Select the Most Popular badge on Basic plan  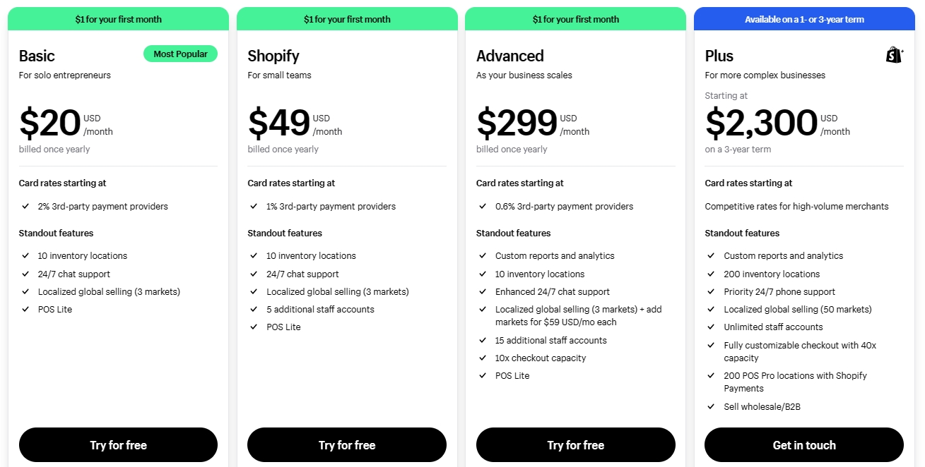point(180,54)
